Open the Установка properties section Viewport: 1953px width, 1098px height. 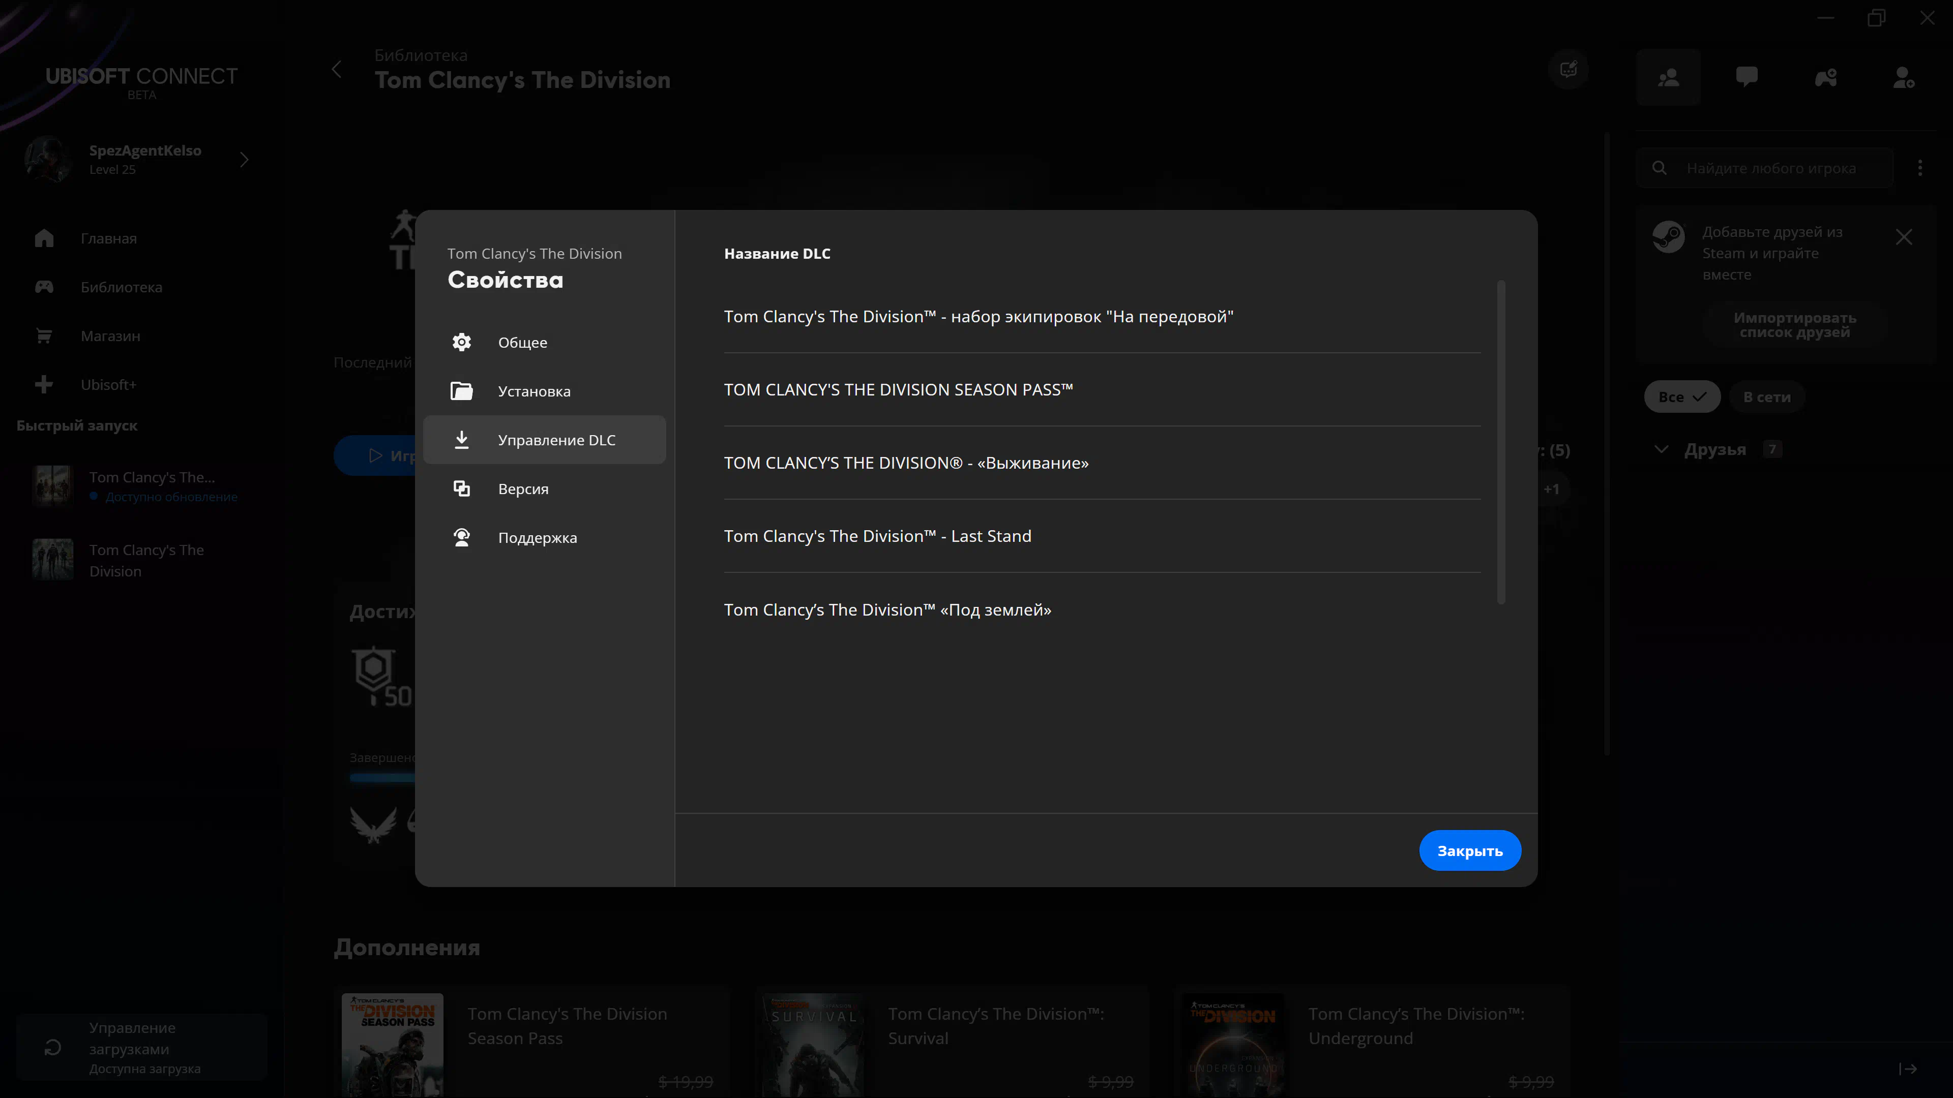tap(544, 391)
